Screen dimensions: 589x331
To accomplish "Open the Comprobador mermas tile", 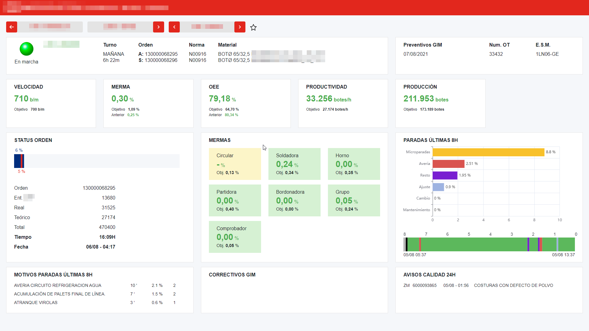I will pos(235,237).
